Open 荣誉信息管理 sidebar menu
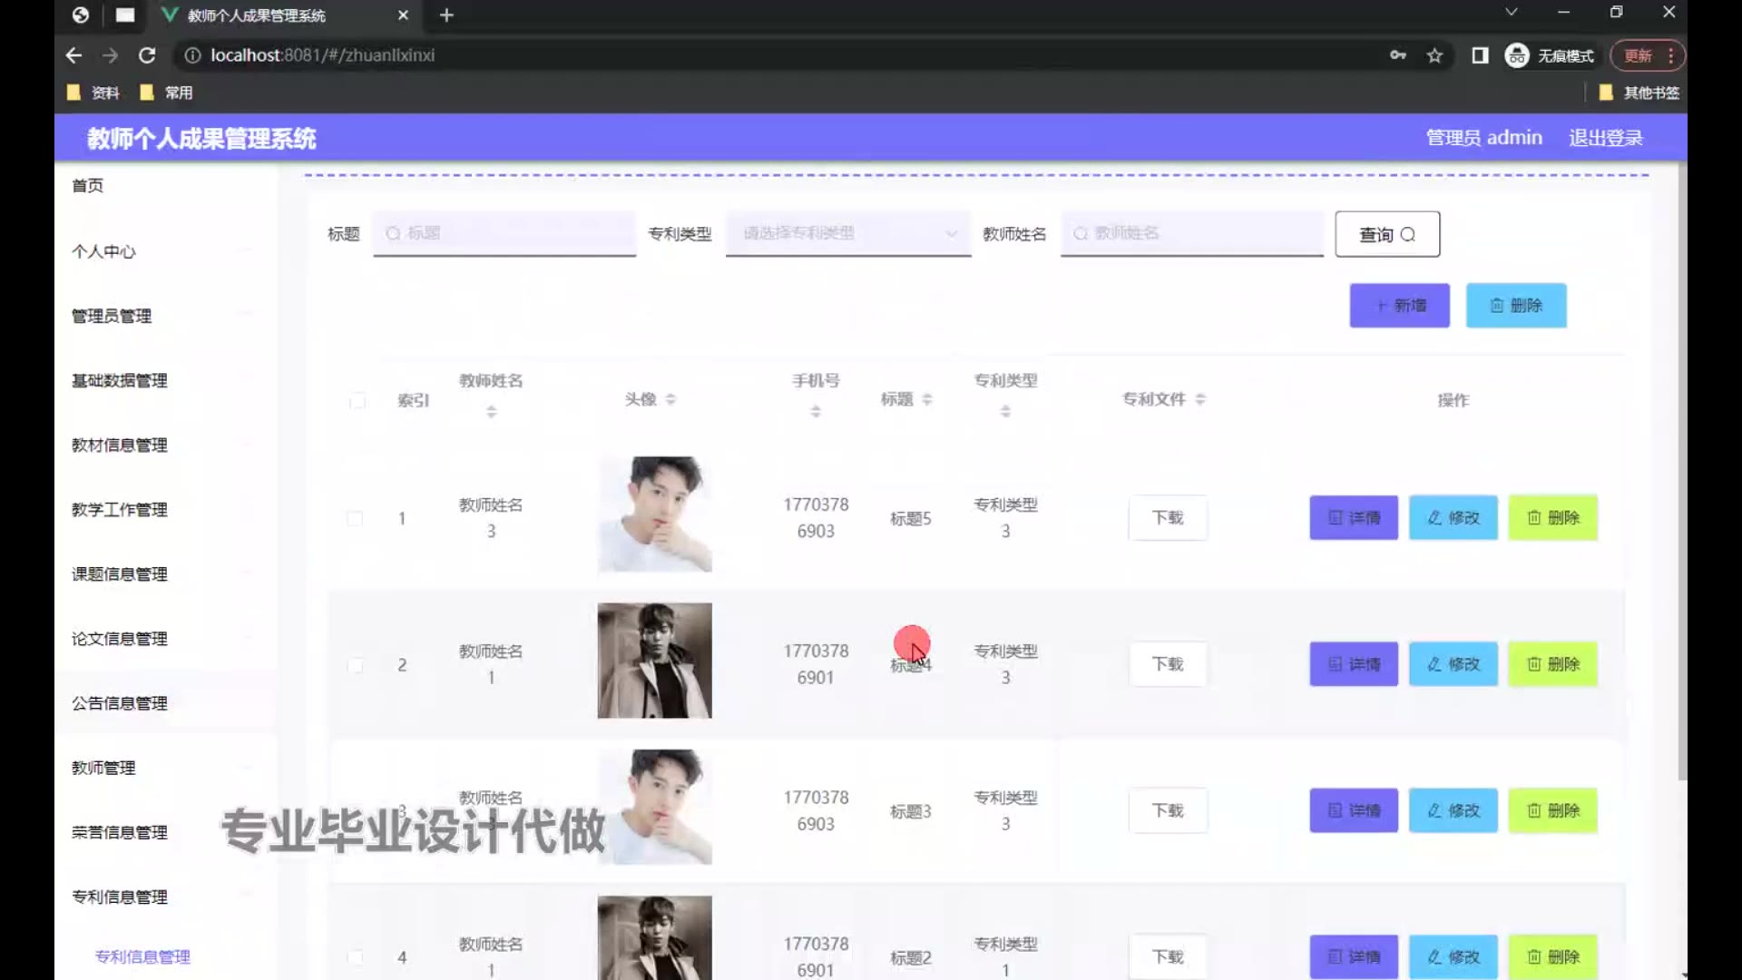Screen dimensions: 1742x980 tap(165, 832)
